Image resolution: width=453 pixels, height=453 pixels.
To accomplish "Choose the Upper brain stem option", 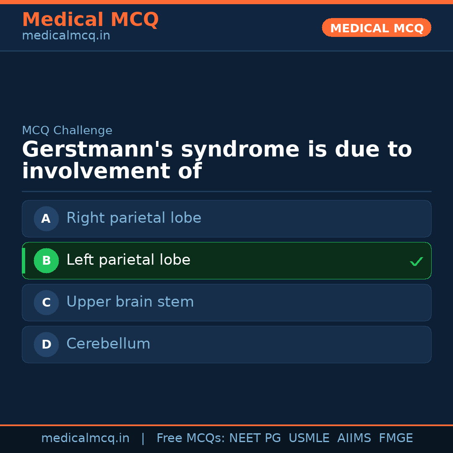I will tap(130, 302).
